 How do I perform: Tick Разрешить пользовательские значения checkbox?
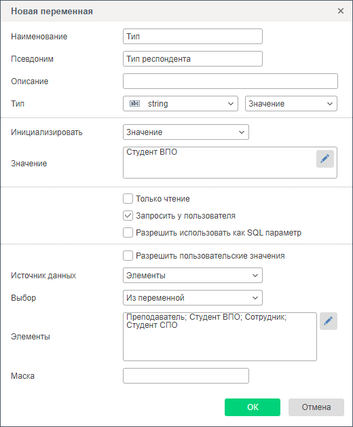[128, 256]
